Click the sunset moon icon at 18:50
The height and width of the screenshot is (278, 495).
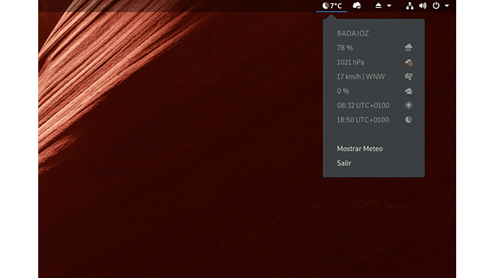coord(409,120)
